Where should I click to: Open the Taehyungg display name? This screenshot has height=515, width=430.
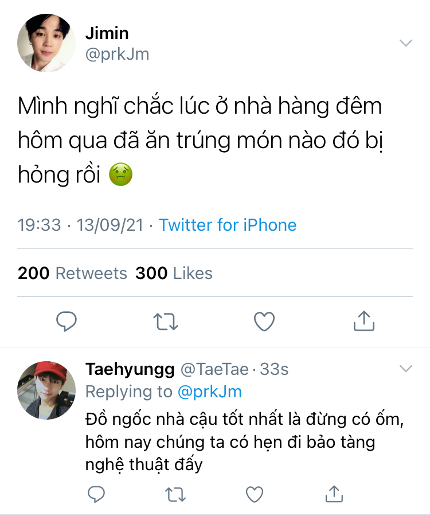pos(130,370)
